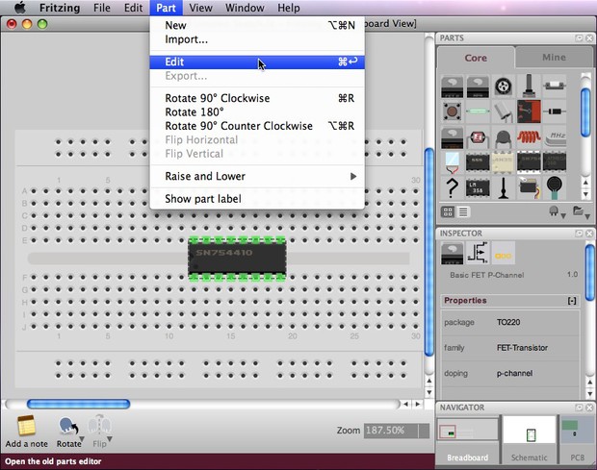Open the PCB view in Navigator
The height and width of the screenshot is (470, 597).
[577, 440]
